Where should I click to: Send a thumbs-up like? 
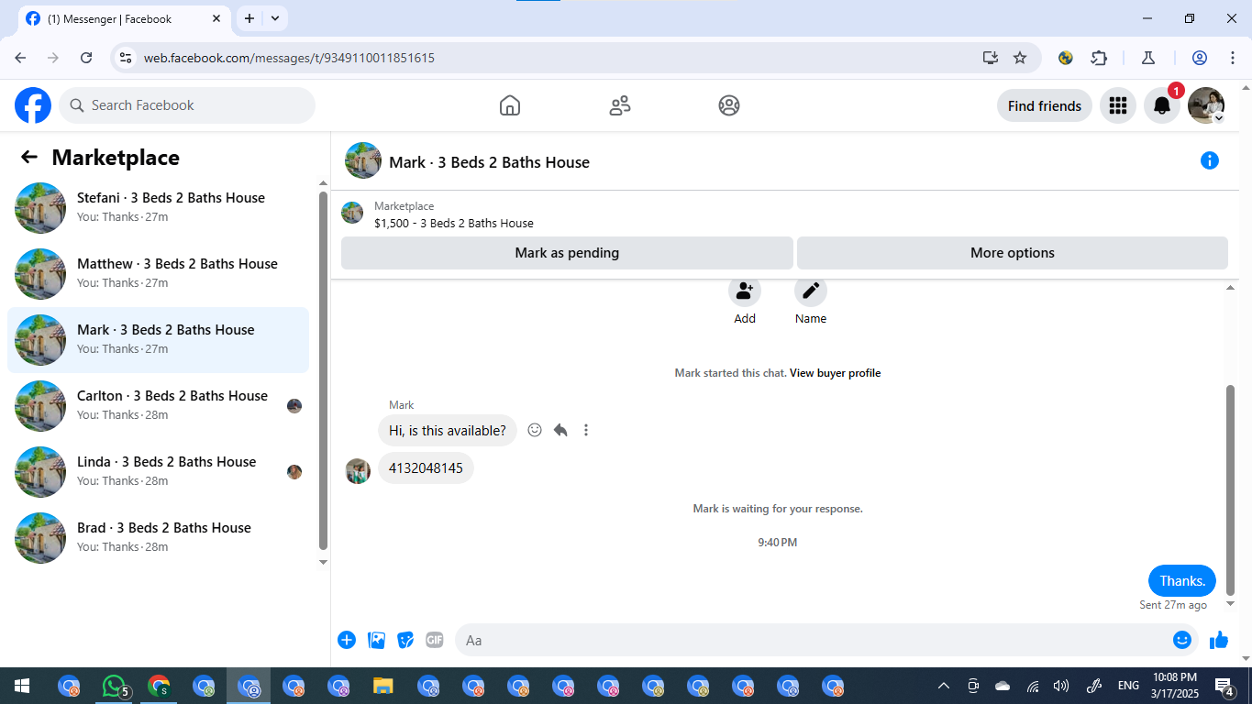pyautogui.click(x=1219, y=640)
